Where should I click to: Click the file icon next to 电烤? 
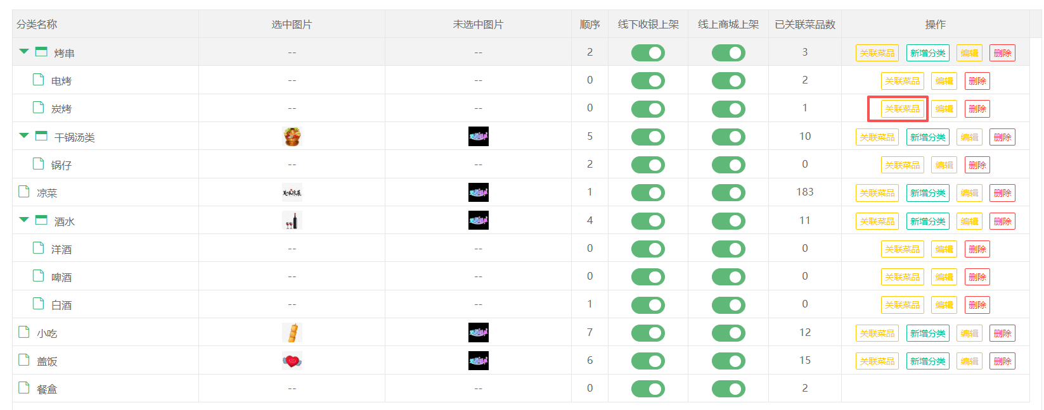pos(38,80)
